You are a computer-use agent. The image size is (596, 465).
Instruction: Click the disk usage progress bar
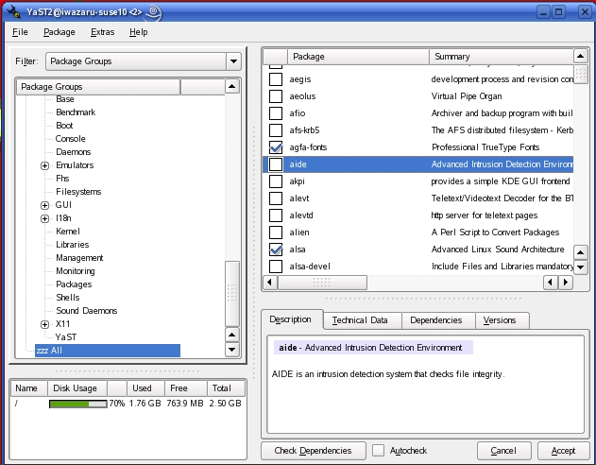tap(78, 405)
